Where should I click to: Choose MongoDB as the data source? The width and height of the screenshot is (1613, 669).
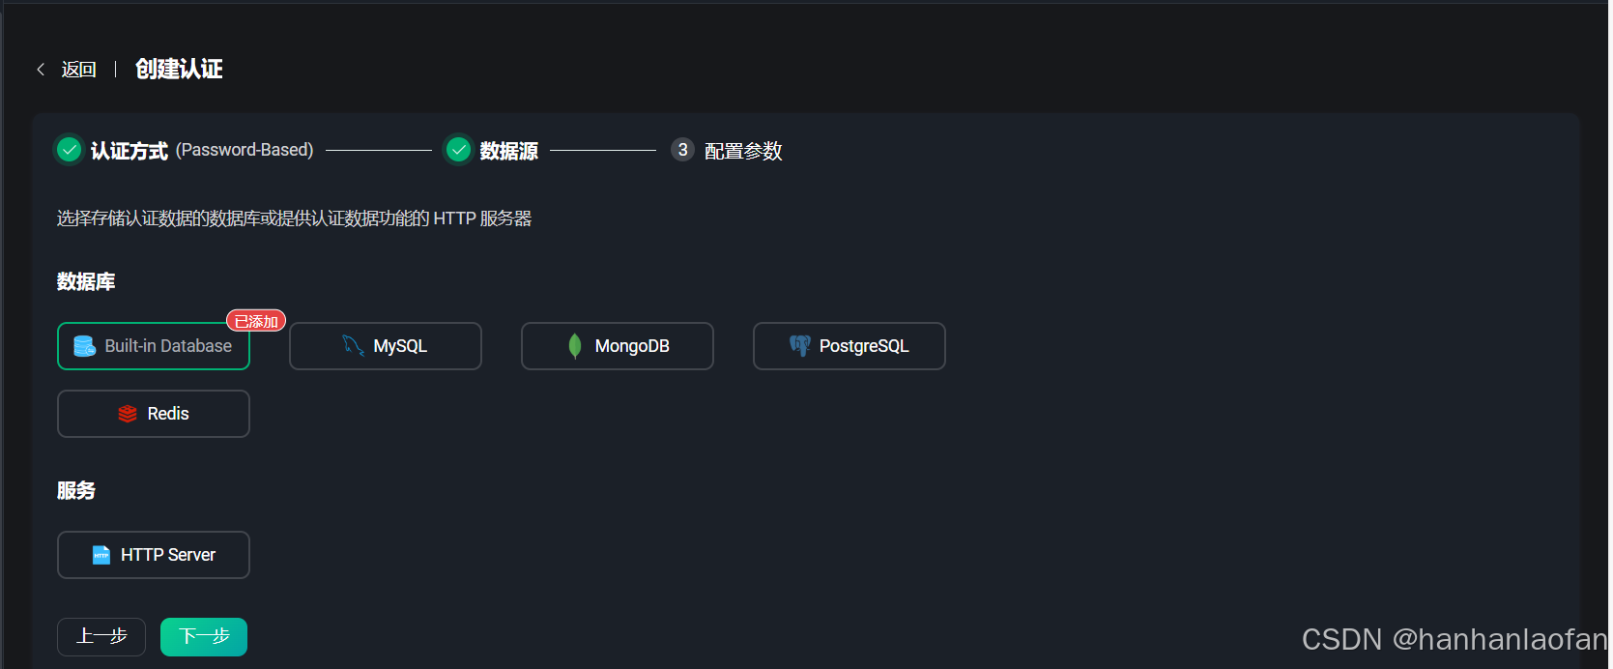pyautogui.click(x=618, y=346)
